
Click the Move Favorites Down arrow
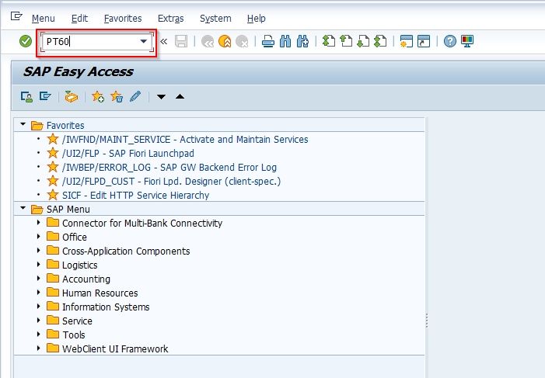(x=161, y=97)
